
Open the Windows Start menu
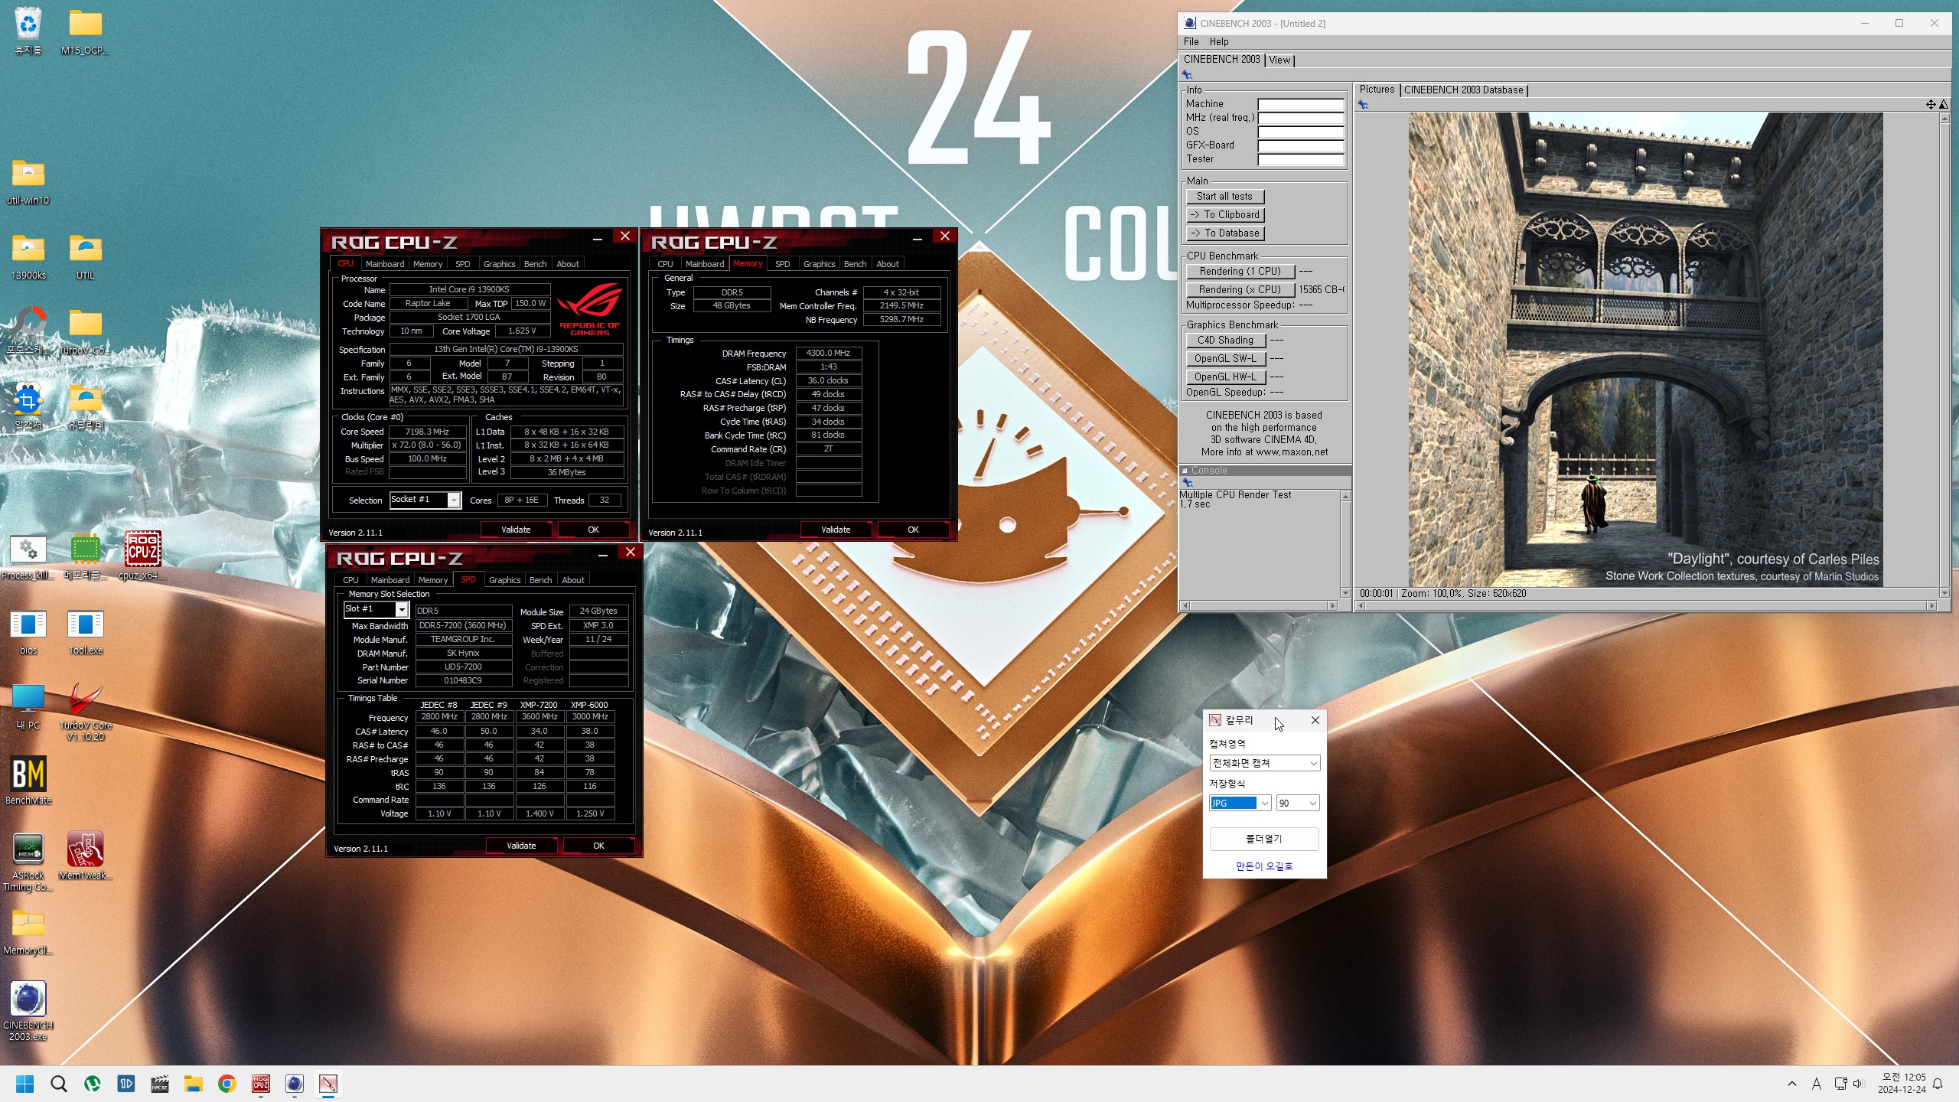[25, 1084]
